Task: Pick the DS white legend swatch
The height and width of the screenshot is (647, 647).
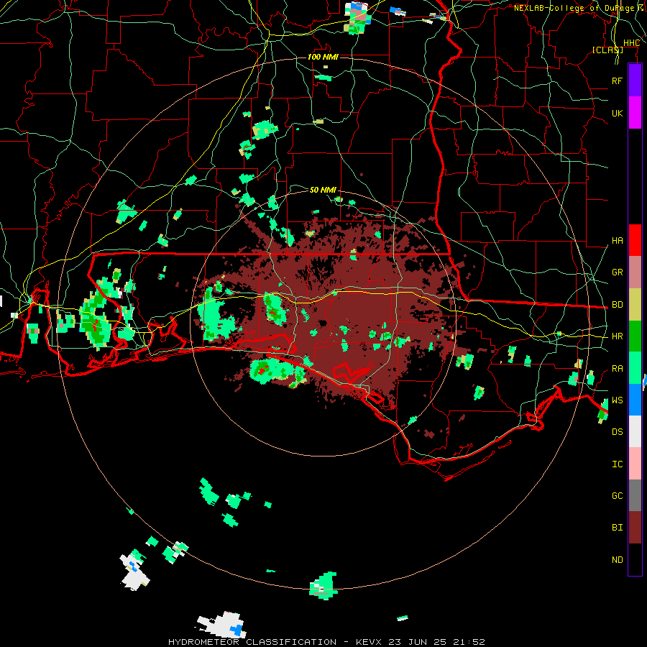Action: (635, 431)
